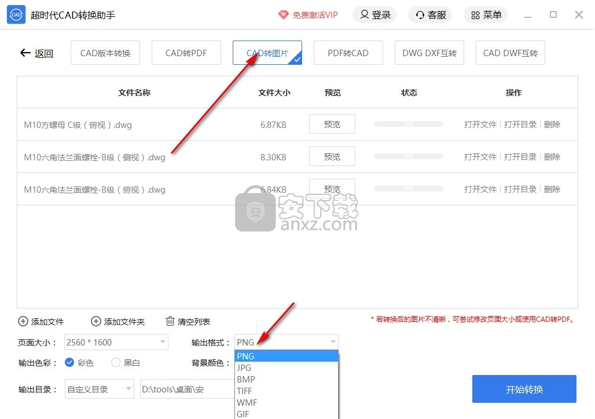Viewport: 595px width, 419px height.
Task: Select file name M10六角法兰面螺栓-B级(俯视).dwg
Action: click(x=94, y=189)
